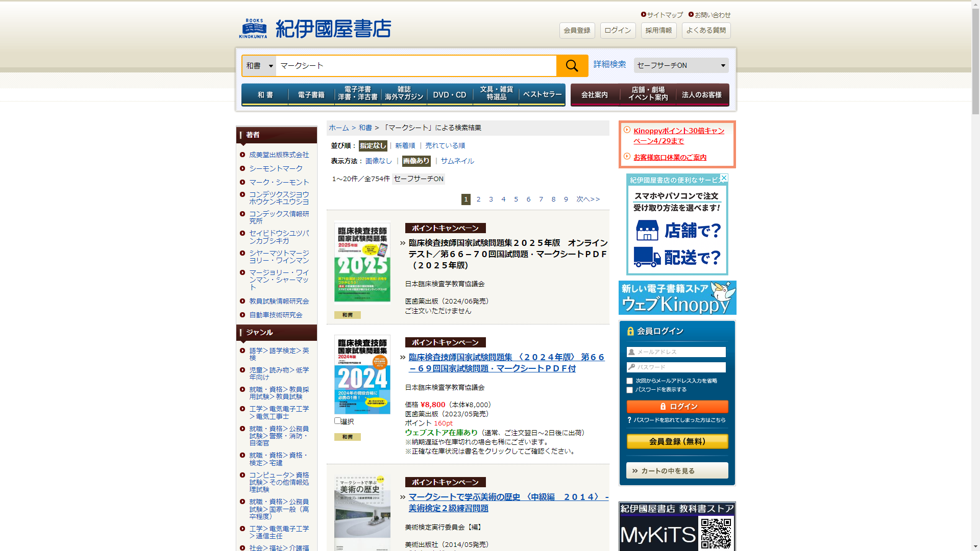Image resolution: width=980 pixels, height=551 pixels.
Task: Select the DVD・CD navigation tab
Action: point(449,95)
